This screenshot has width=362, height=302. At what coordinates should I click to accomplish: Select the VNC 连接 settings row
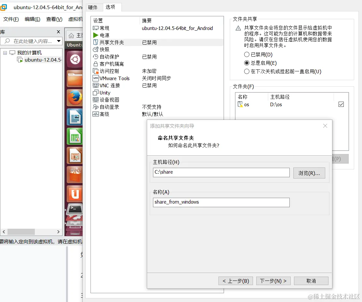coord(157,85)
